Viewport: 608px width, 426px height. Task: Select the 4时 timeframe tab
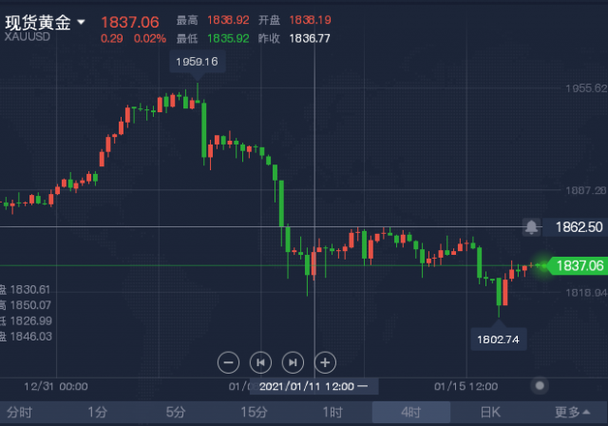click(x=411, y=412)
